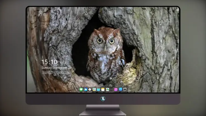Click the Sunday September 28 date text

(x=57, y=68)
